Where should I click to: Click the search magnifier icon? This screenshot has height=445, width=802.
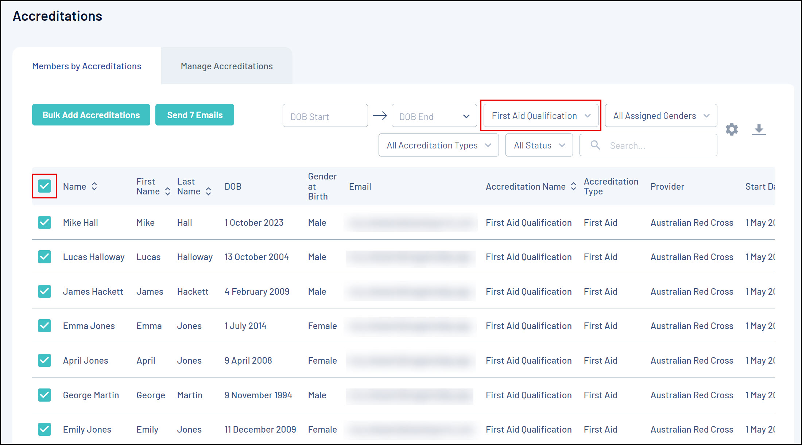point(595,145)
